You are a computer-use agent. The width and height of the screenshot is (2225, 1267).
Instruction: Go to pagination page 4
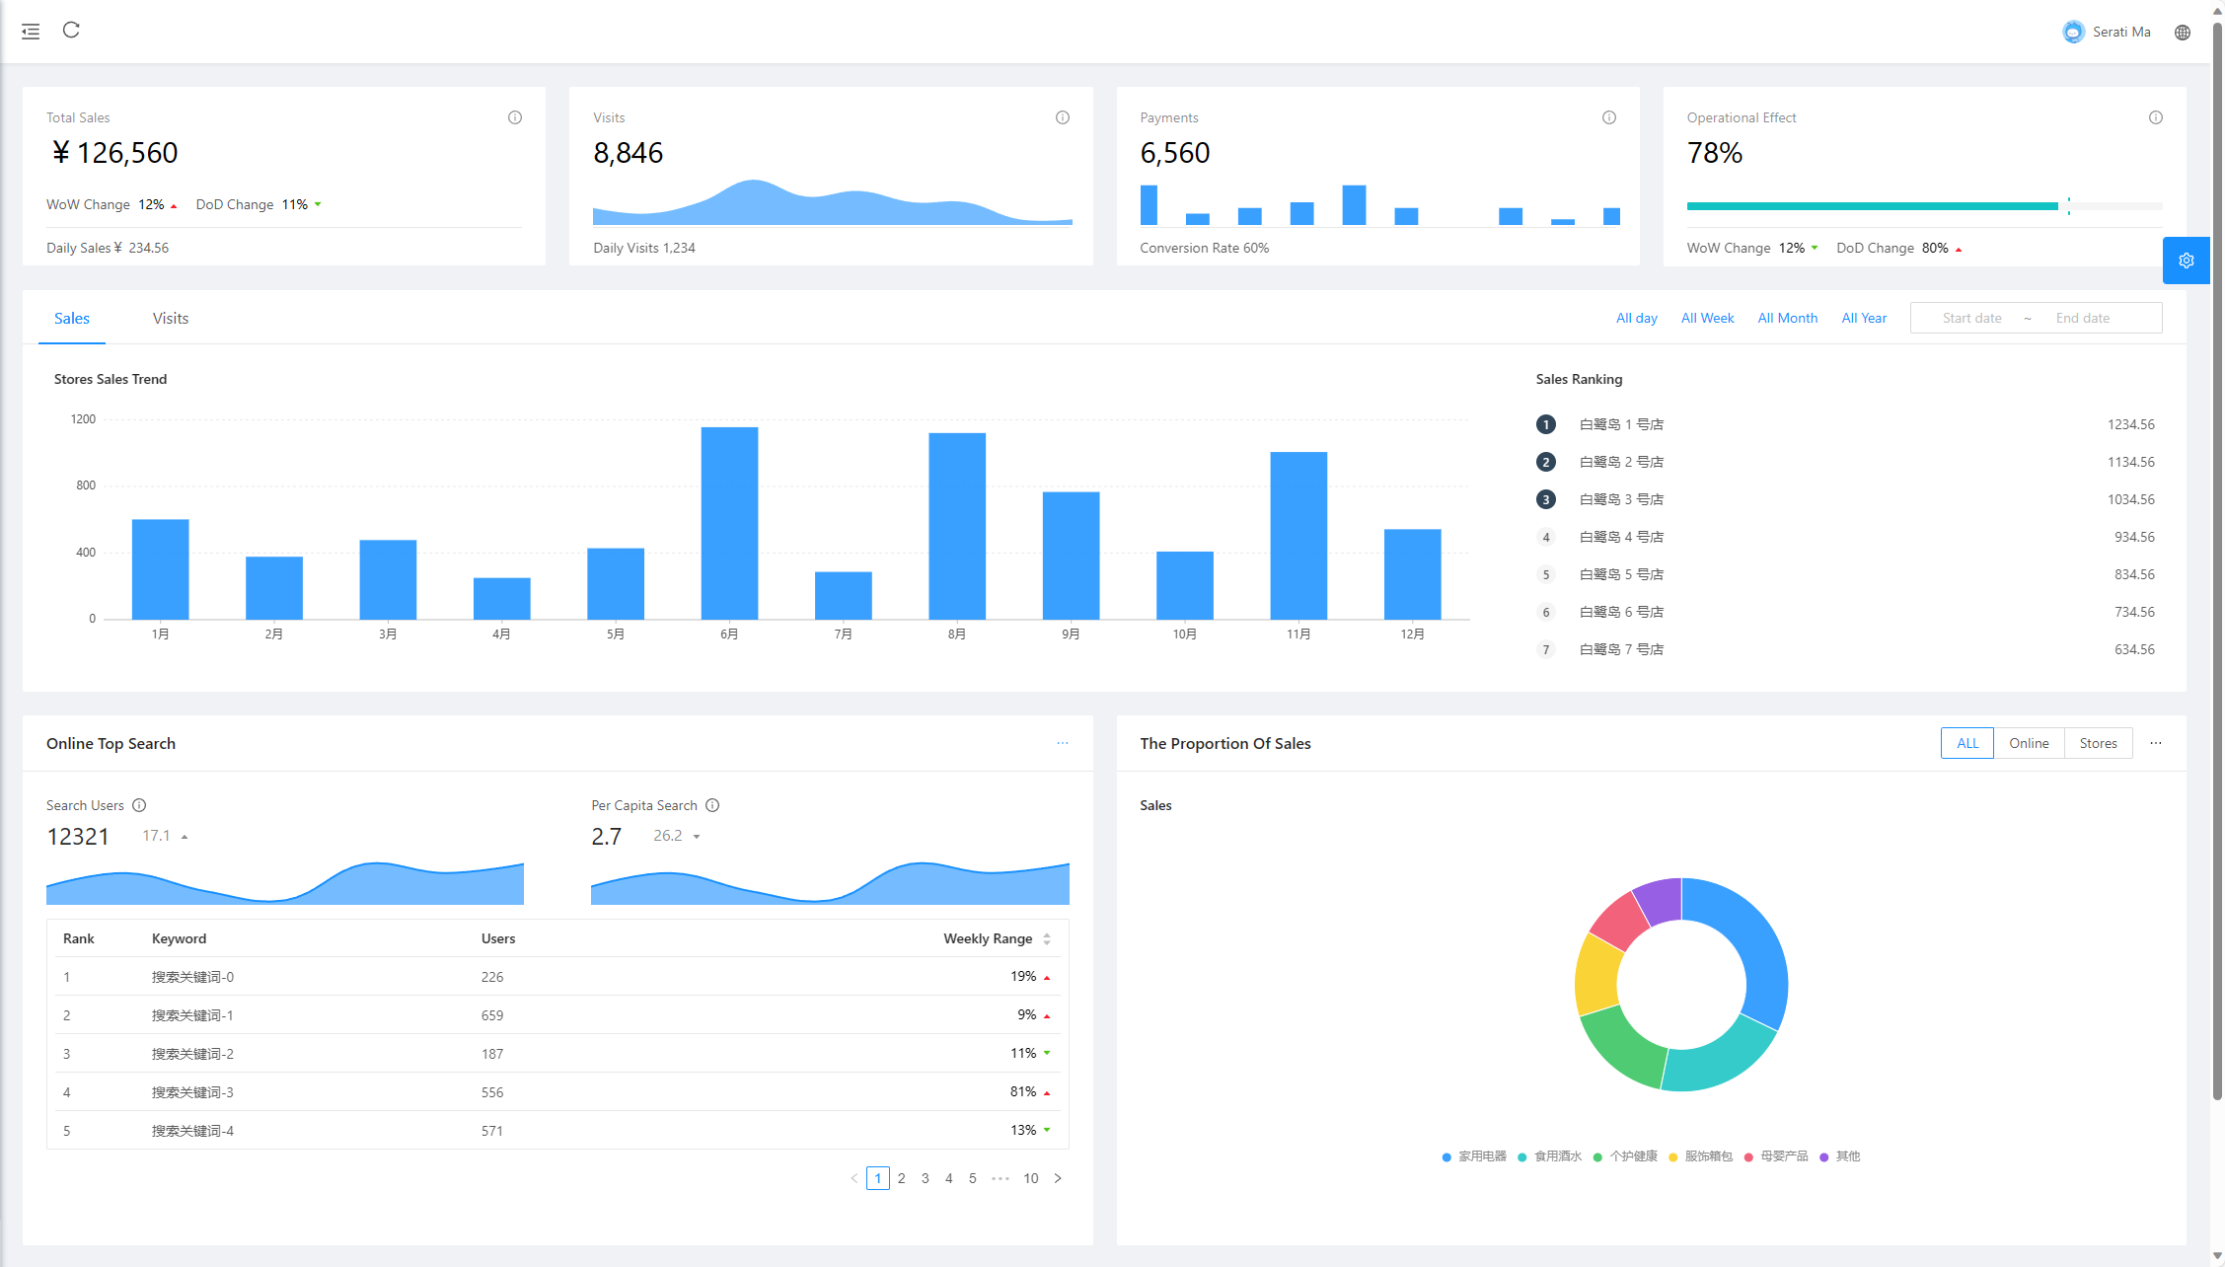949,1178
